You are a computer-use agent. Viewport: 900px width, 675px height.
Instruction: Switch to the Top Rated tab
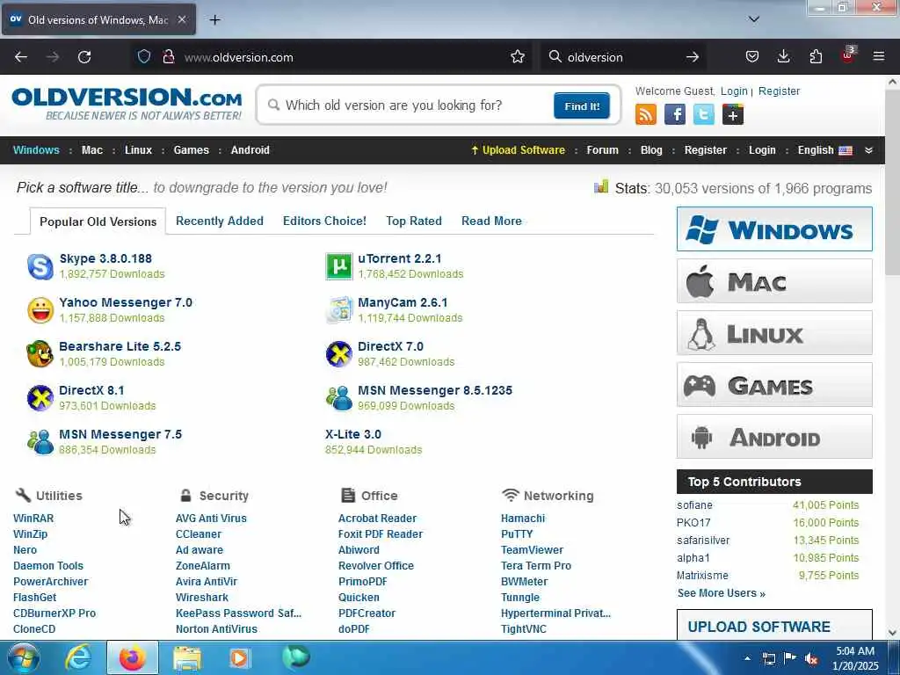pyautogui.click(x=414, y=221)
